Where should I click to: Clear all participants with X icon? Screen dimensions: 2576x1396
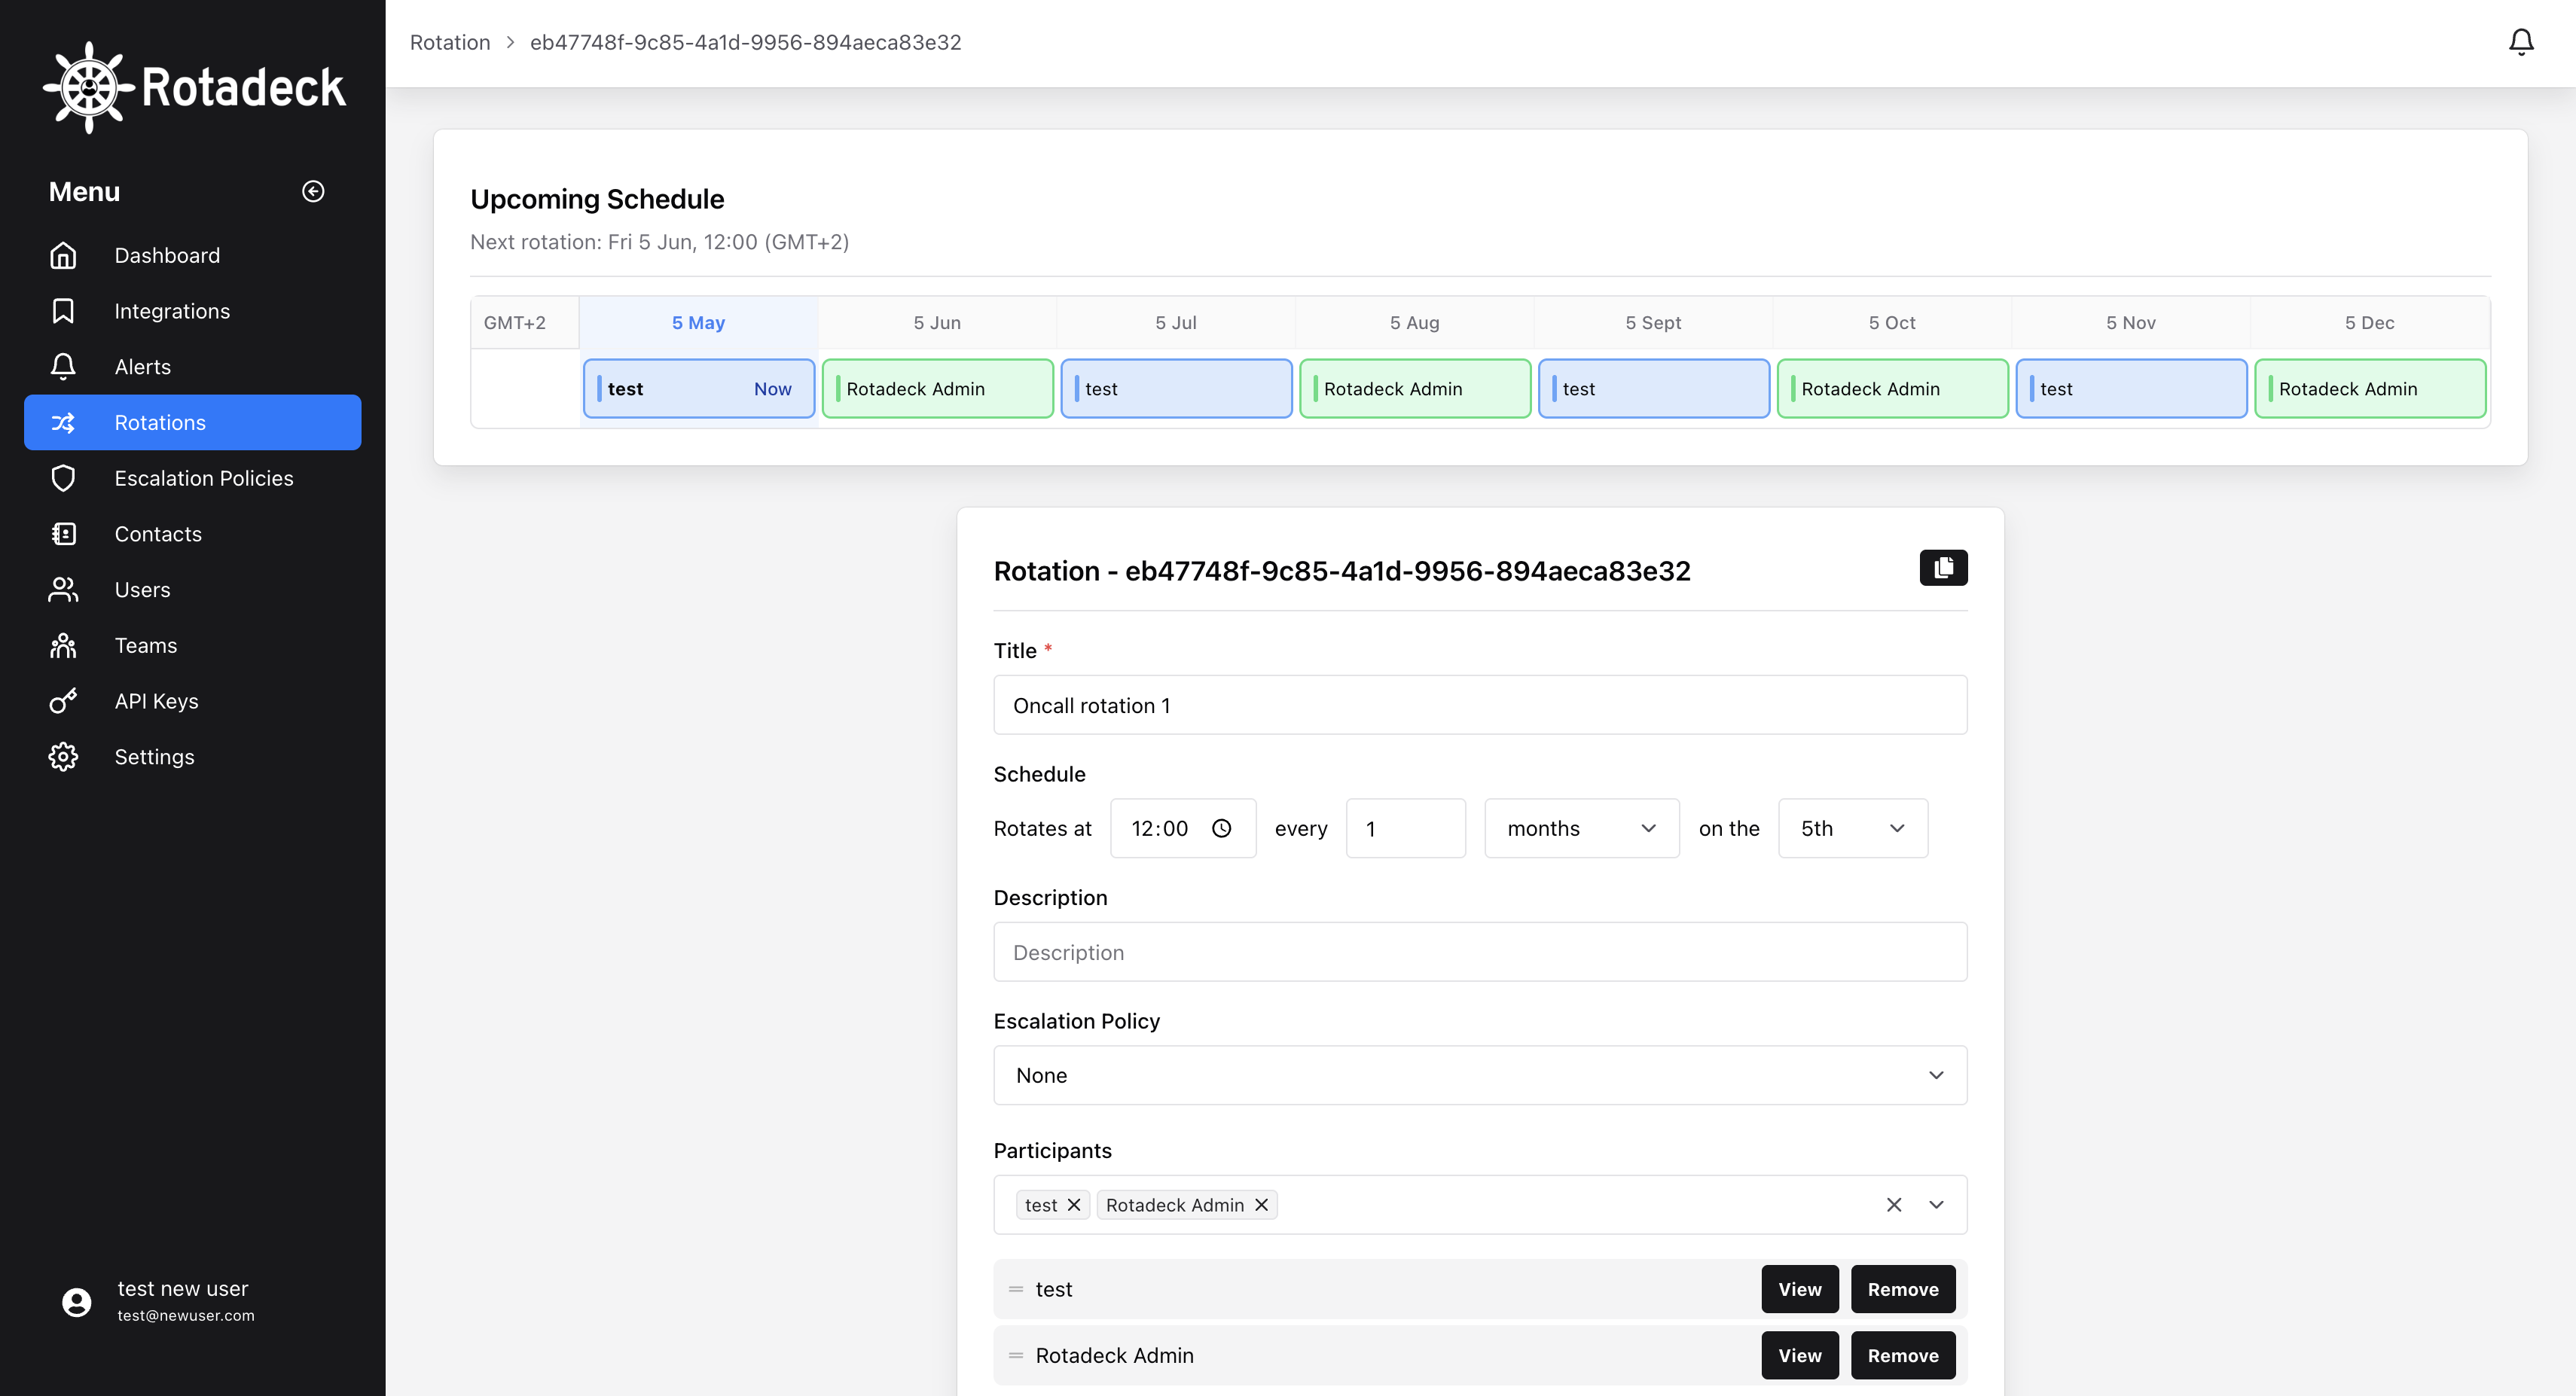click(x=1893, y=1205)
